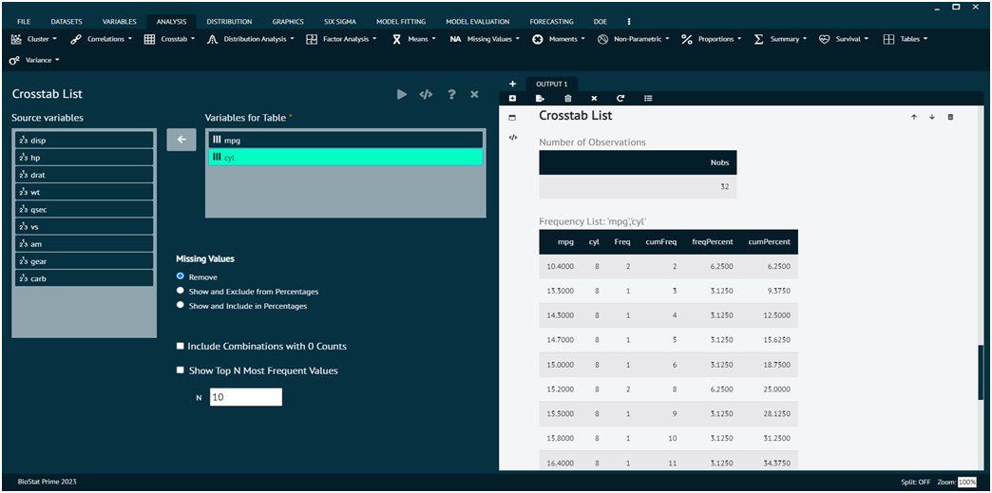The image size is (992, 493).
Task: Switch to the VARIABLES tab
Action: tap(119, 22)
